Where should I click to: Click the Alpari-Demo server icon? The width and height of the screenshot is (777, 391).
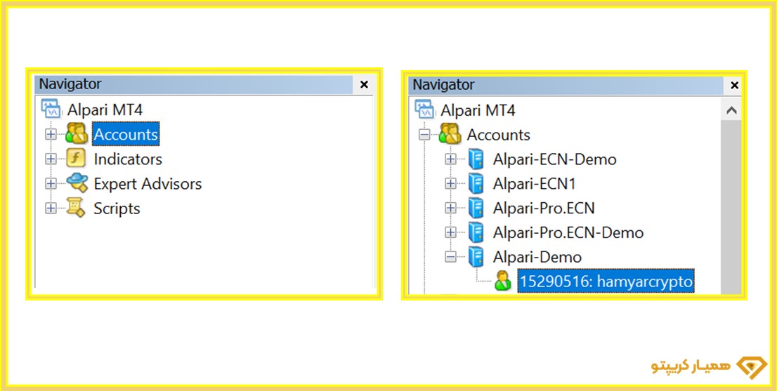coord(476,256)
